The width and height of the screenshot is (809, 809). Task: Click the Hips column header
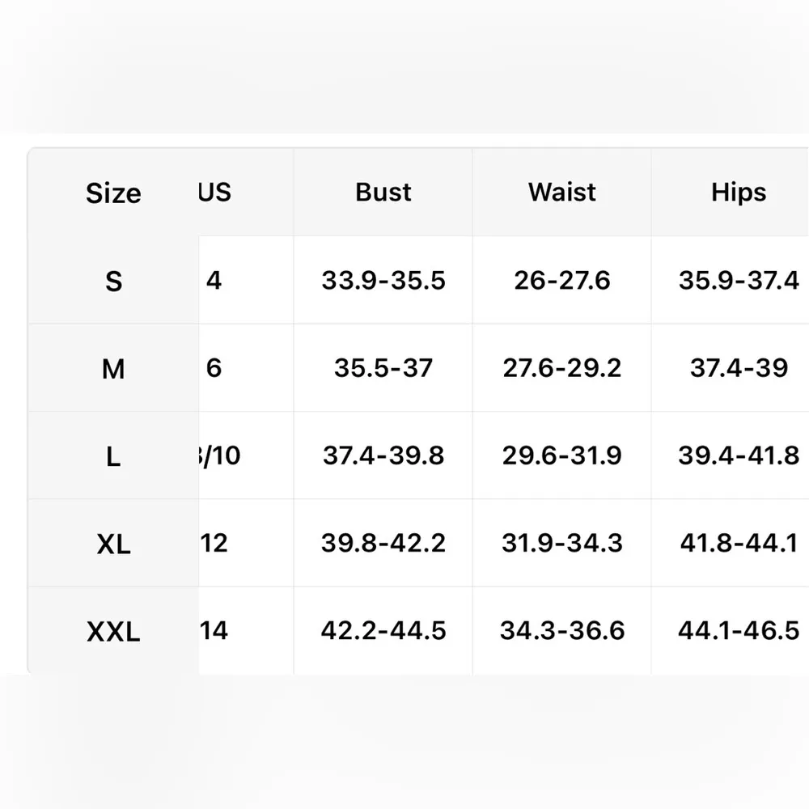pyautogui.click(x=739, y=193)
